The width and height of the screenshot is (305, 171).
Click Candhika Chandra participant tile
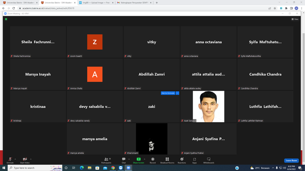pyautogui.click(x=265, y=74)
